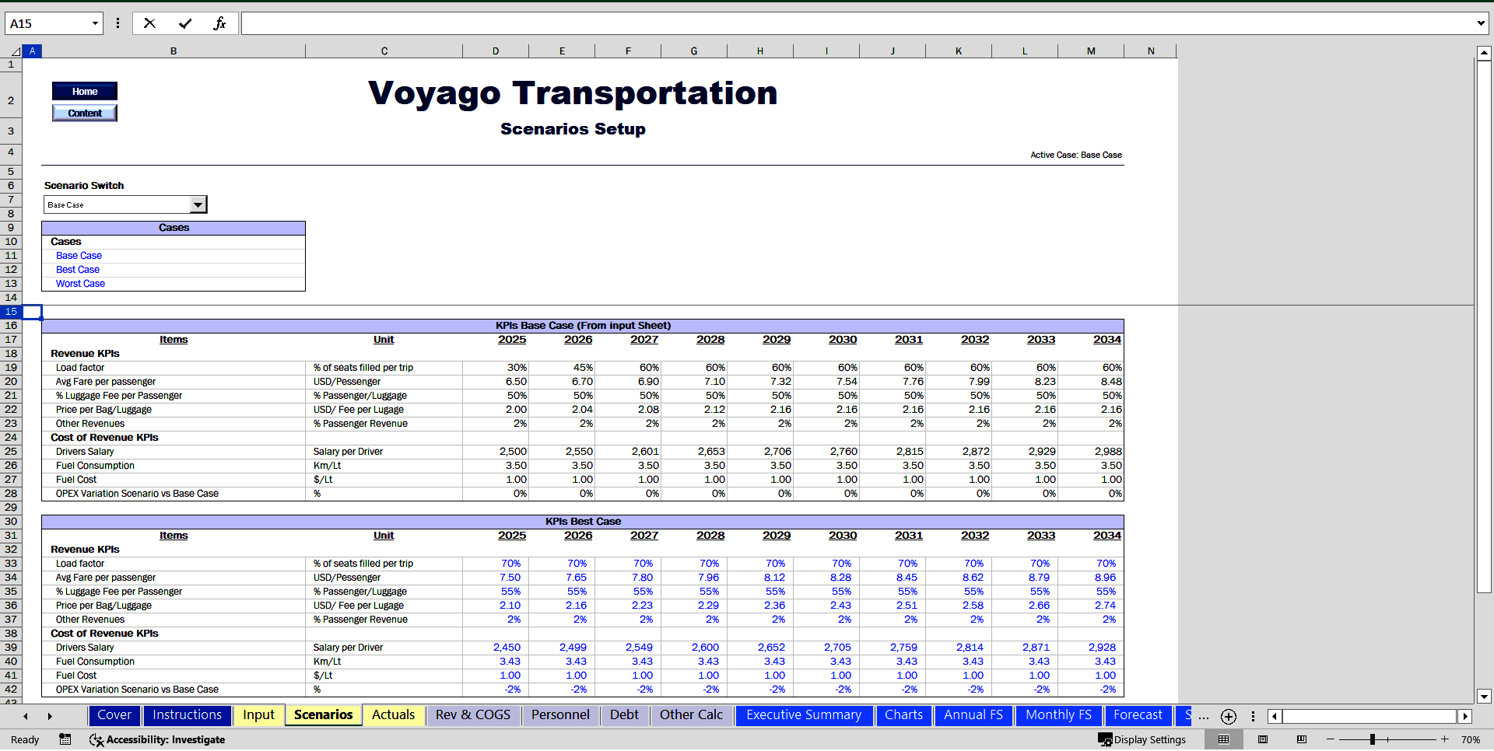Click the Active Case: Base Case text
The height and width of the screenshot is (751, 1494).
point(1076,155)
